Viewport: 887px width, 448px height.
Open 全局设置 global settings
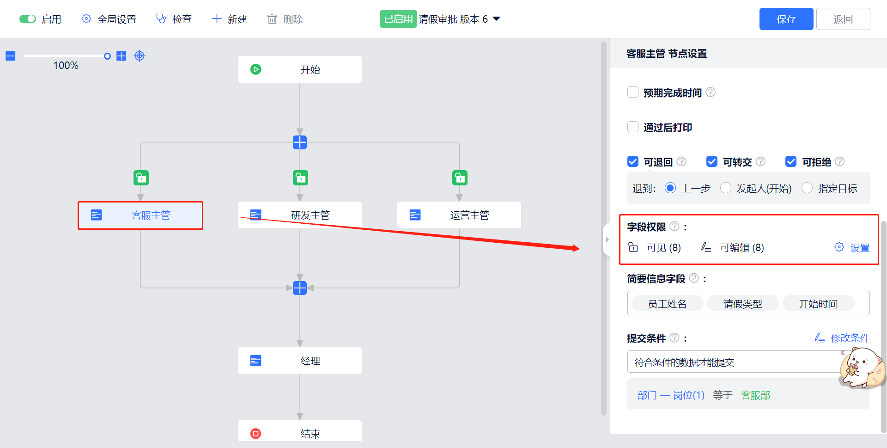[x=109, y=19]
